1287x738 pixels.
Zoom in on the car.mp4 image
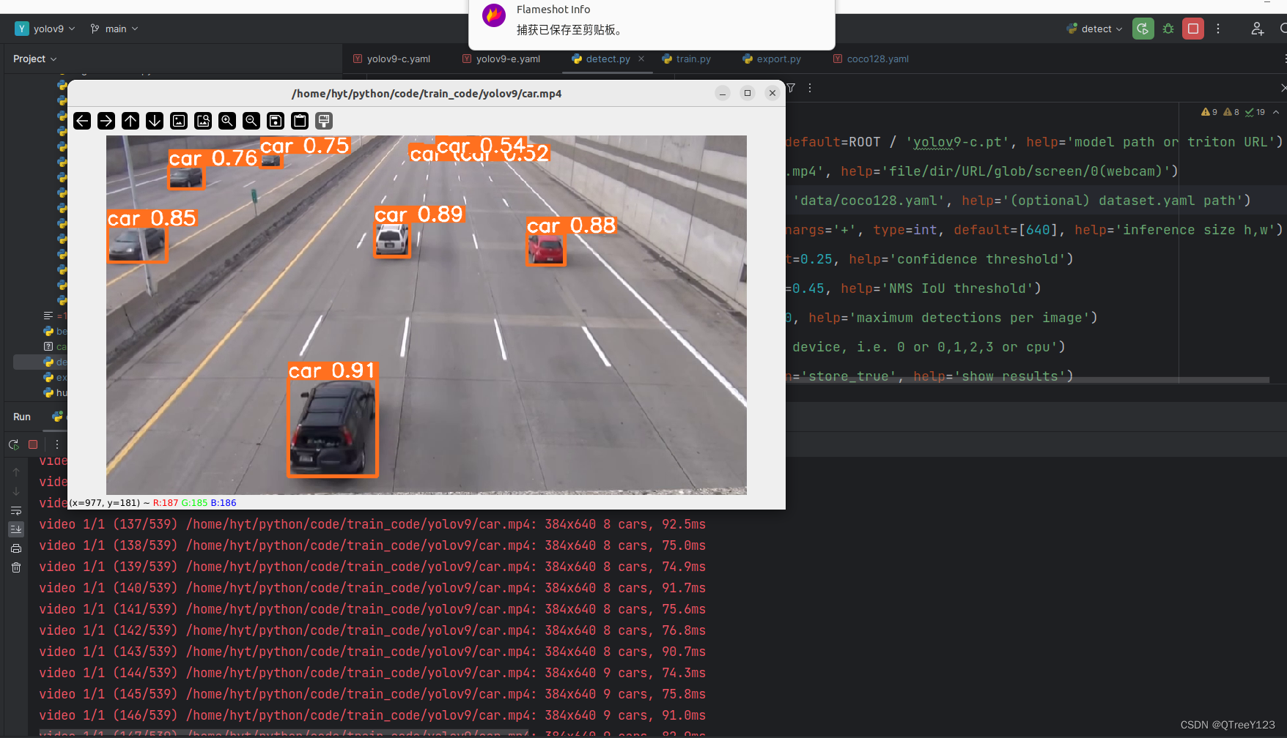tap(227, 121)
